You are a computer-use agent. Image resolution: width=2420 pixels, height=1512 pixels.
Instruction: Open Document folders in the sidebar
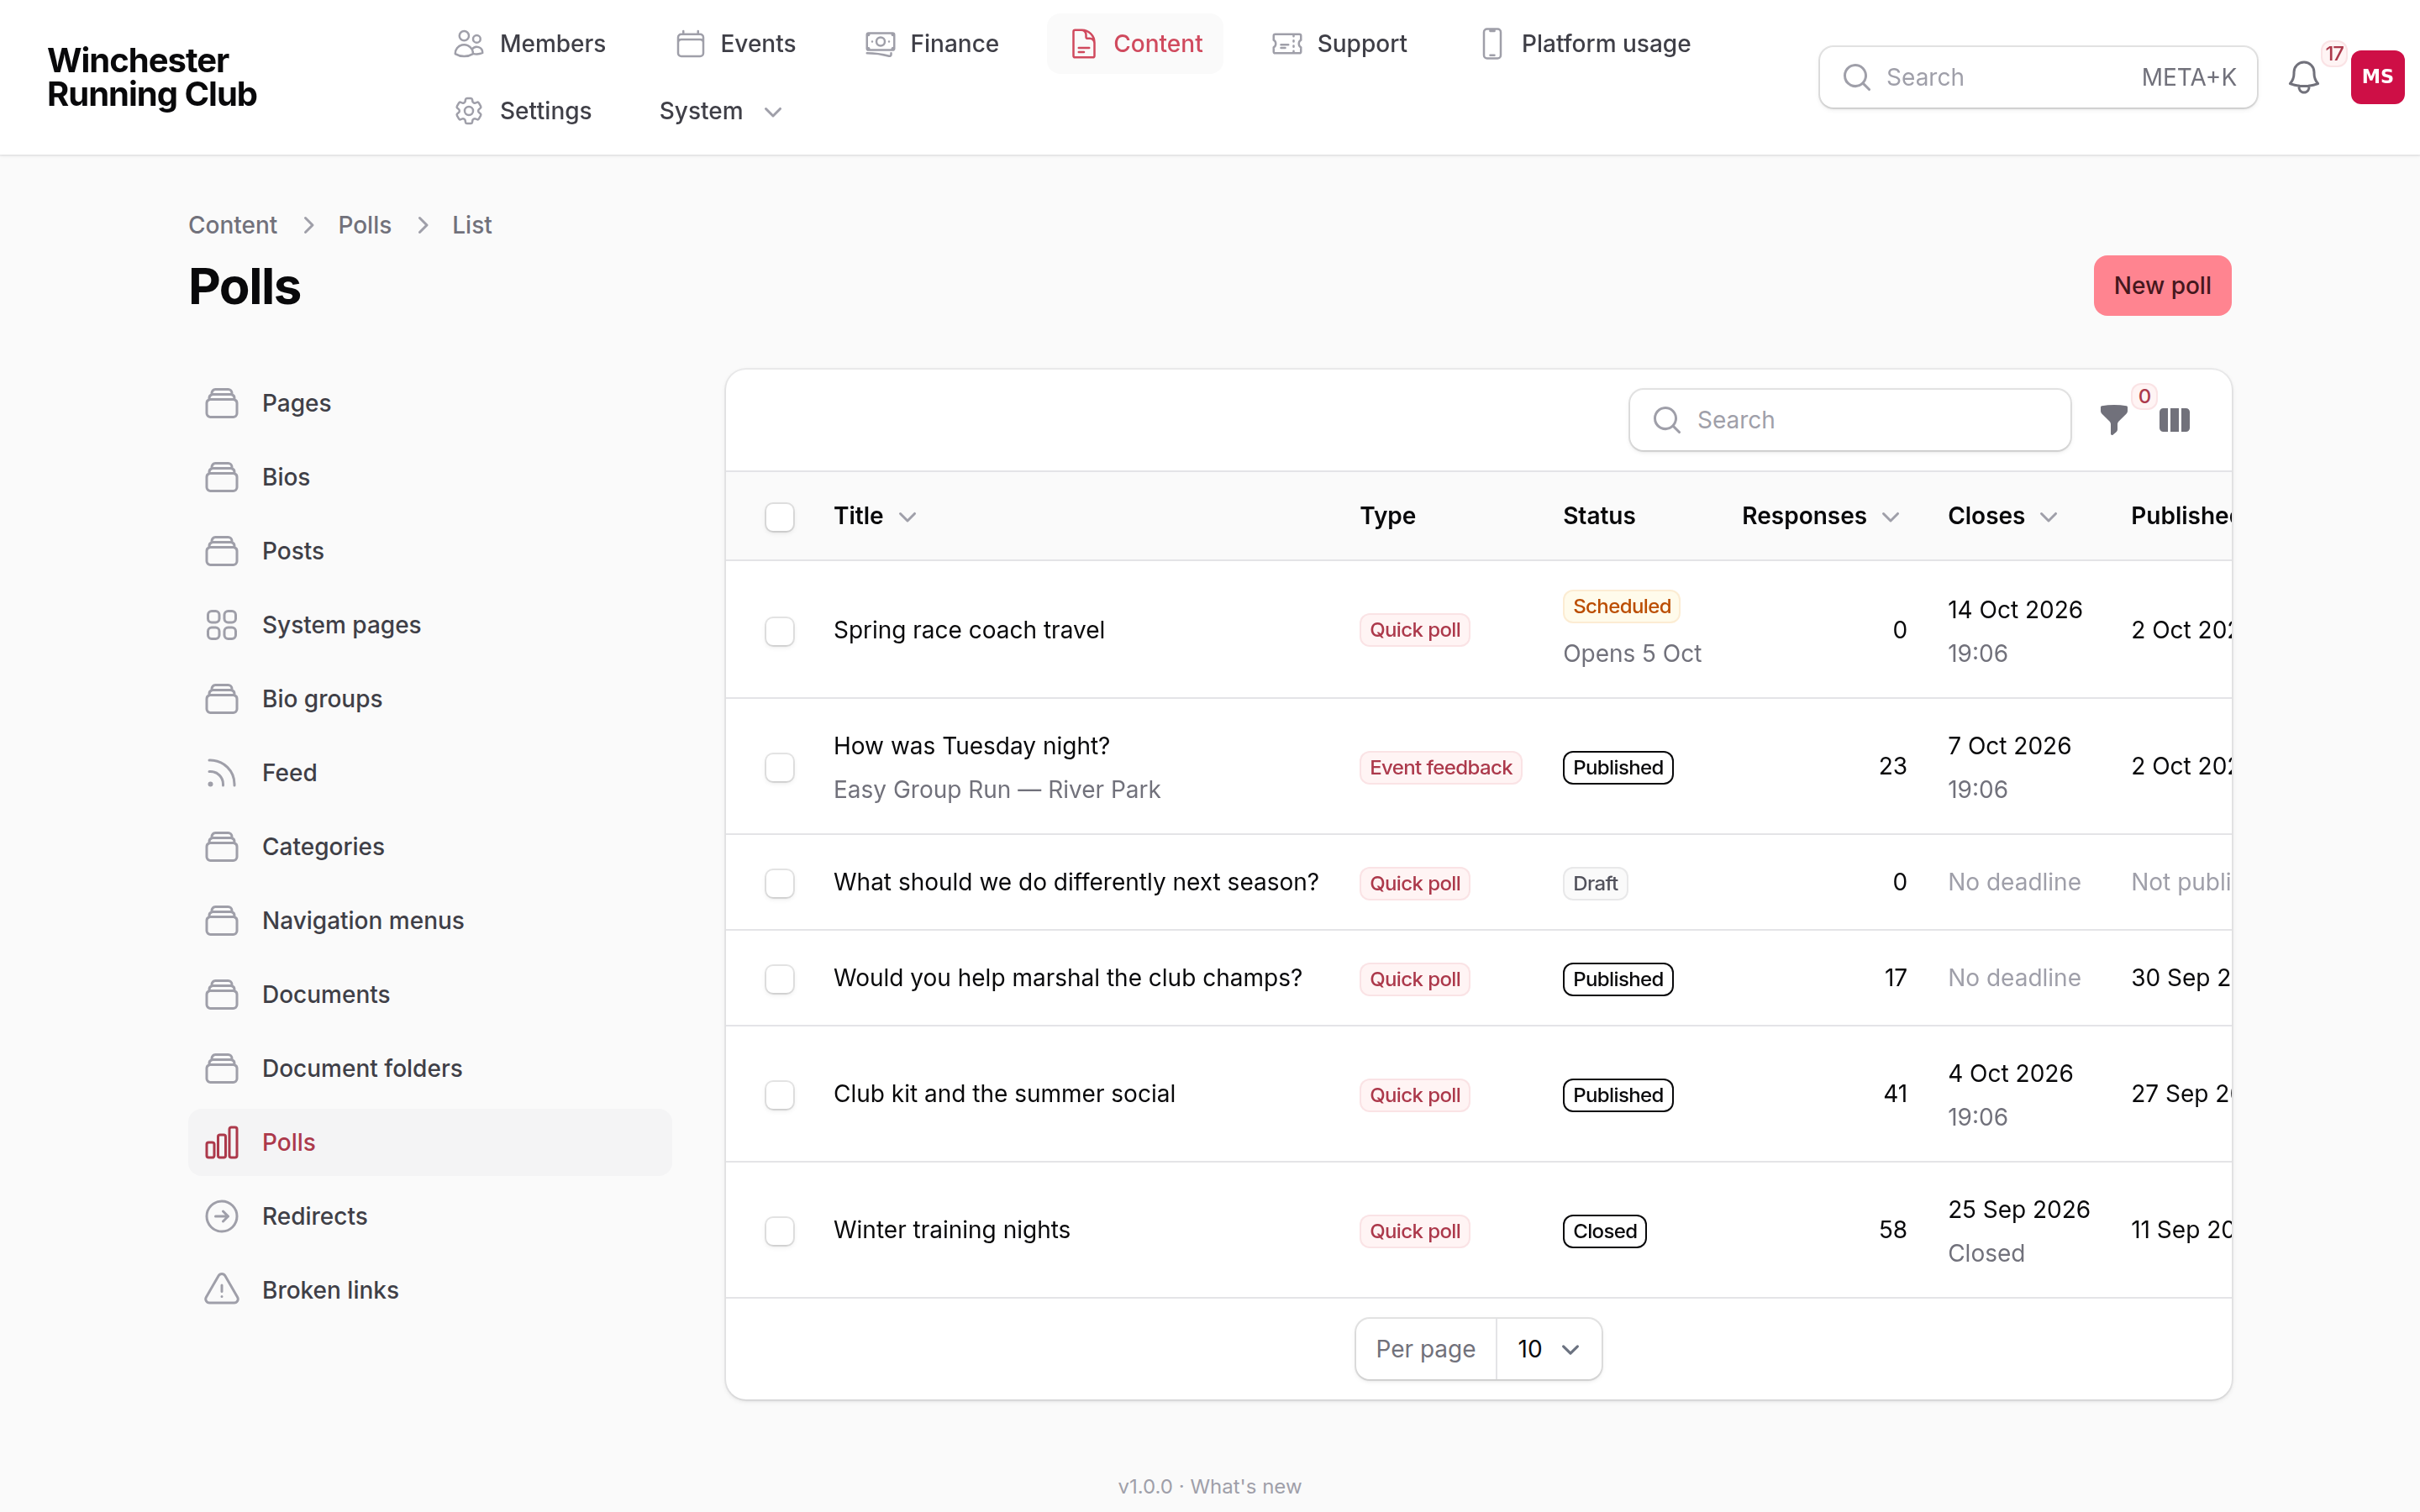pos(430,1068)
